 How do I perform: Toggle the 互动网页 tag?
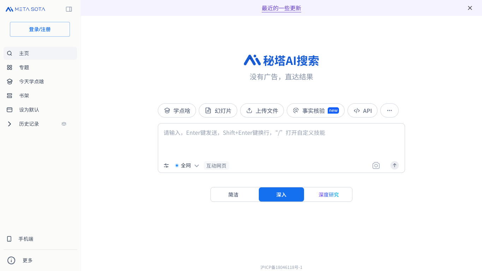pos(216,165)
